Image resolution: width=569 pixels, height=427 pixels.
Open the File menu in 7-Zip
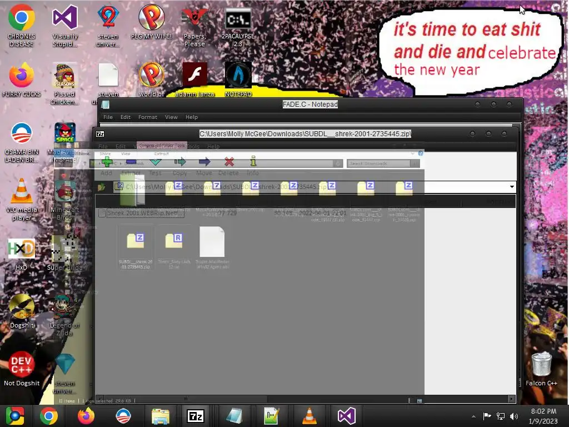pos(103,147)
